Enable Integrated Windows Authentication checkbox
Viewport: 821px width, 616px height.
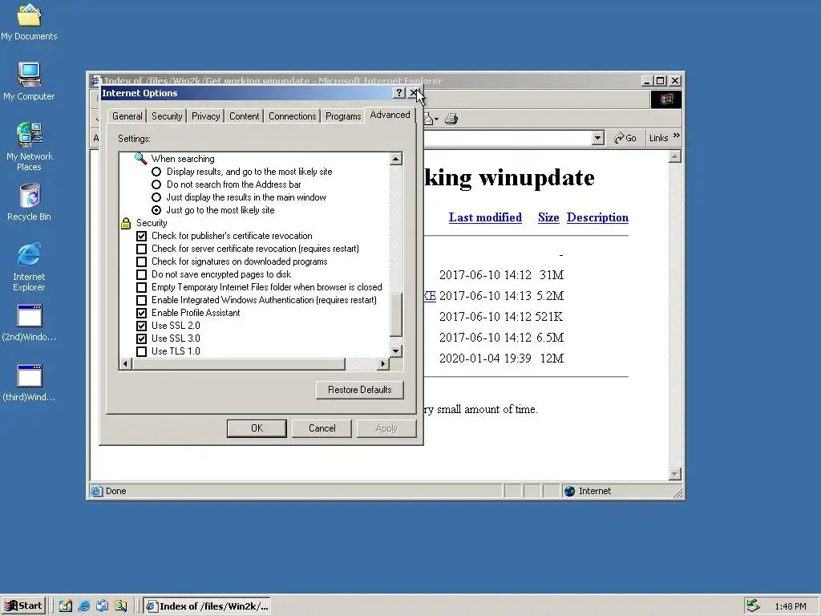pos(141,300)
